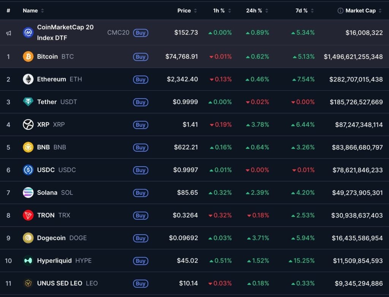The height and width of the screenshot is (297, 389).
Task: Click the Ethereum logo icon
Action: click(28, 79)
